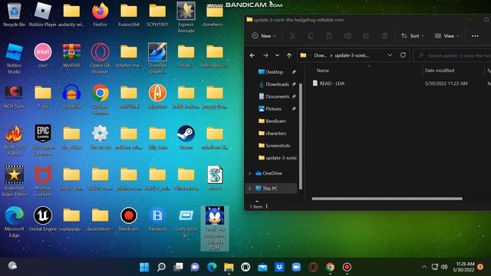Viewport: 491px width, 276px height.
Task: Open the See more three-dots menu
Action: pyautogui.click(x=475, y=36)
